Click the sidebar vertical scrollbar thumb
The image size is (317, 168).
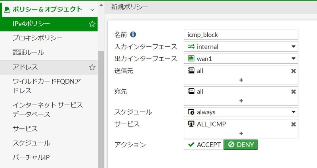tap(101, 109)
